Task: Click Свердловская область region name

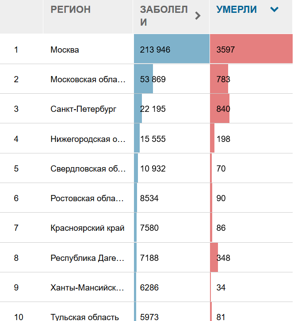Action: click(88, 169)
